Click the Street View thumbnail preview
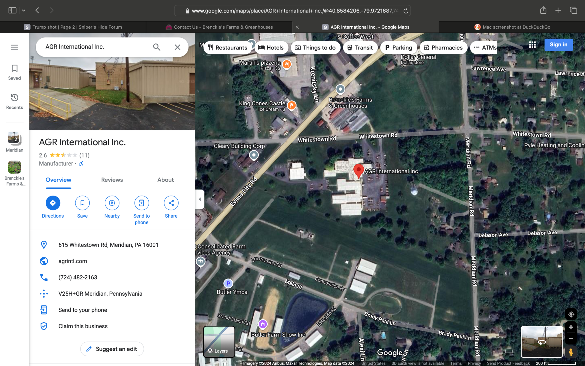The width and height of the screenshot is (585, 366). [542, 342]
